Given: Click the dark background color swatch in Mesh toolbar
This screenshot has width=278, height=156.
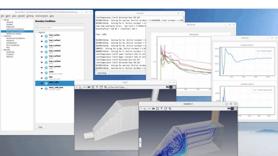Looking at the screenshot, I should coord(171,87).
